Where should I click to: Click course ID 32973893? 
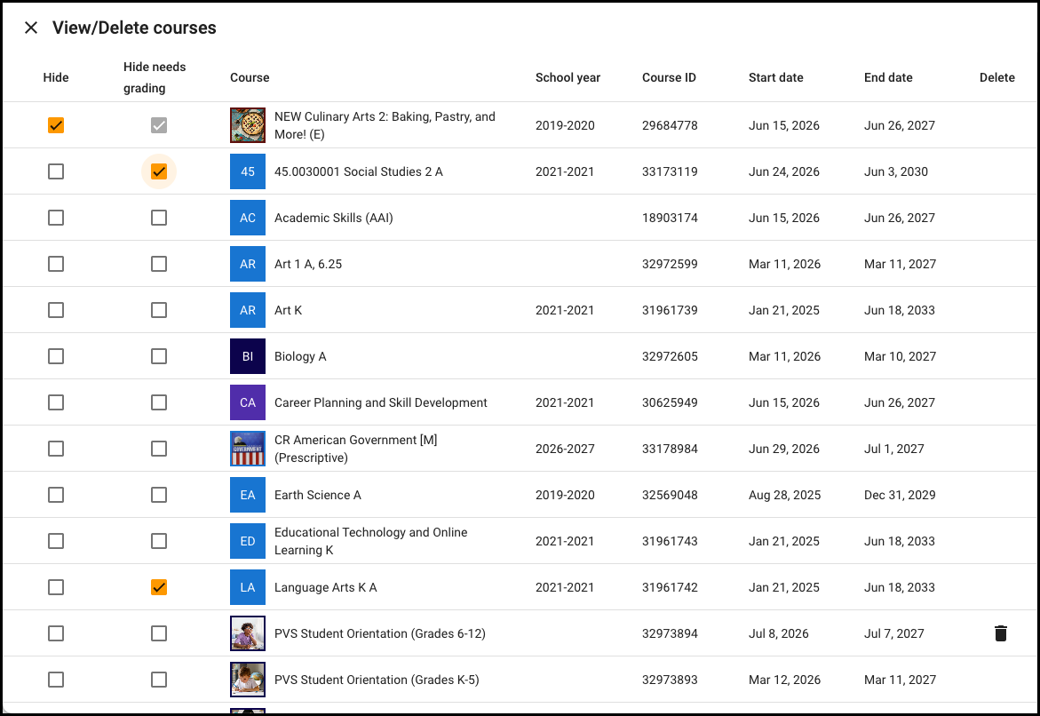670,680
